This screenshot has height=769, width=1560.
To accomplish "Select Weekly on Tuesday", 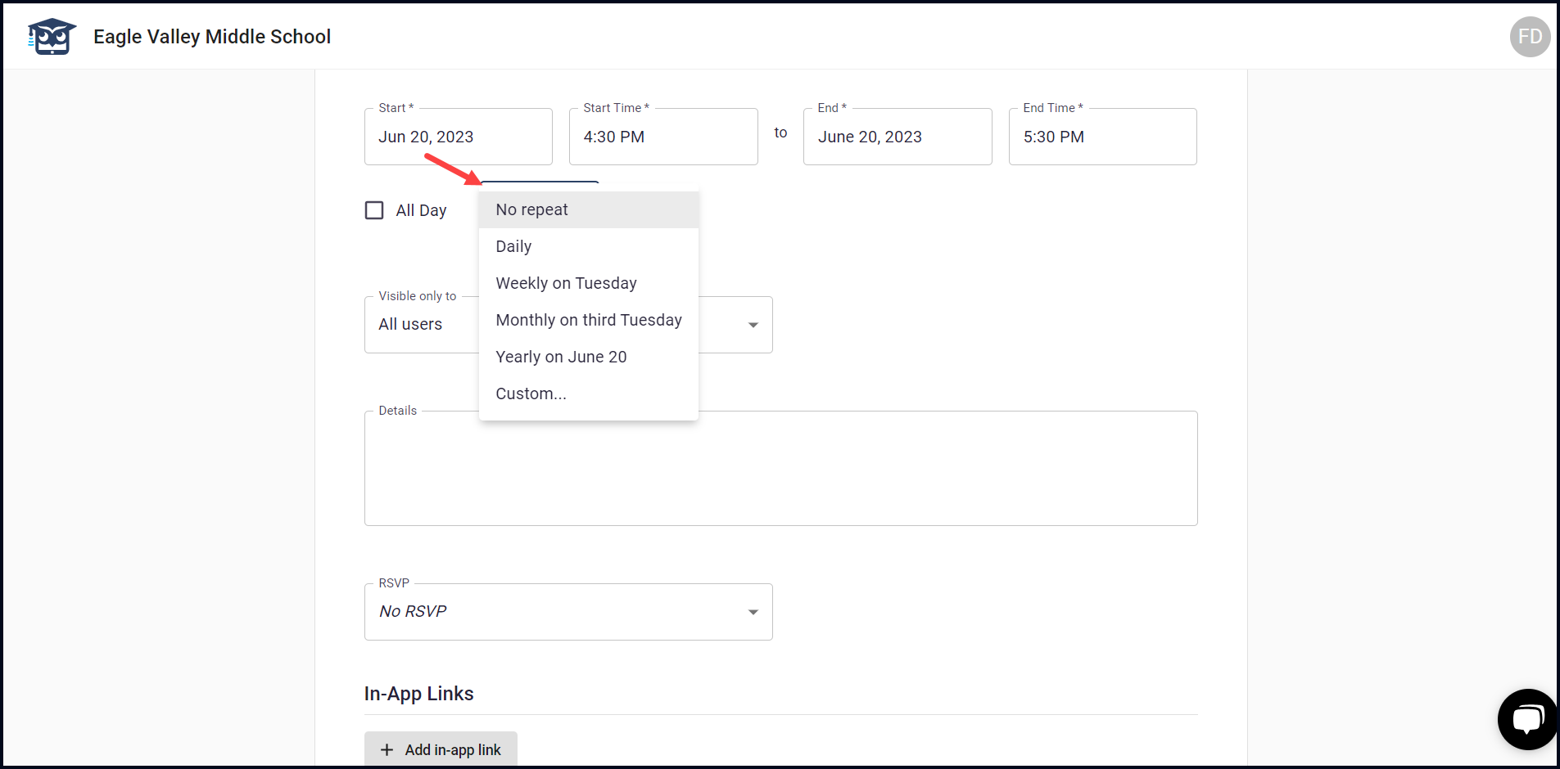I will 589,283.
